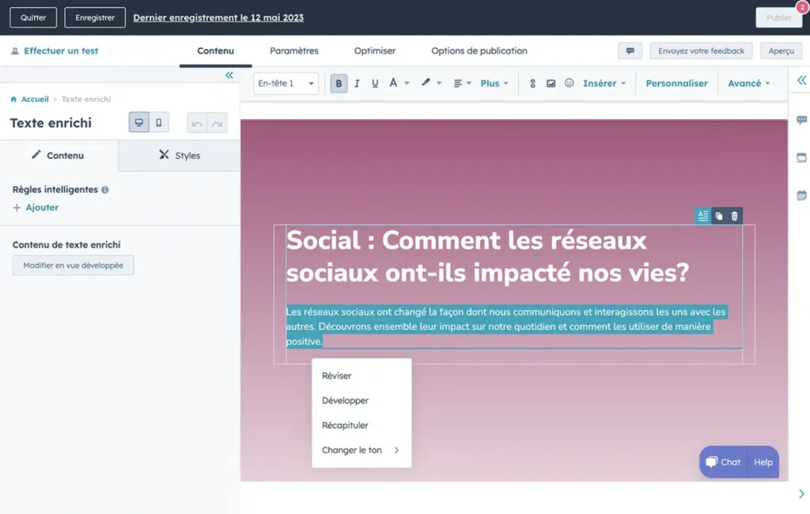Insert an image via the image icon
The height and width of the screenshot is (514, 810).
(x=551, y=82)
